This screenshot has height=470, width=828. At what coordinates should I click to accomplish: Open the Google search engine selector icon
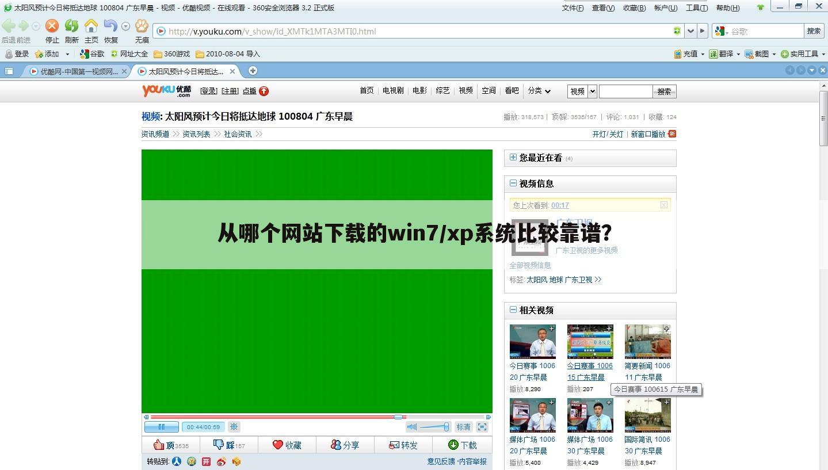click(x=720, y=31)
